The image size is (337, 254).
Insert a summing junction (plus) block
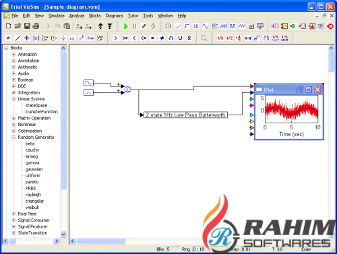(27, 38)
